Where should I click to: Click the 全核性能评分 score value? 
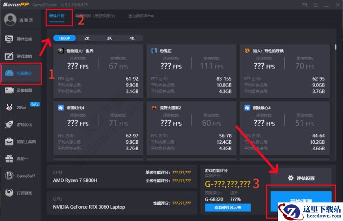(181, 180)
